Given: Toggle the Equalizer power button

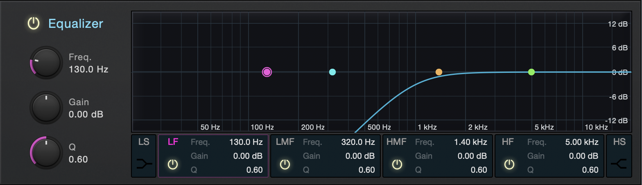Looking at the screenshot, I should pos(33,24).
